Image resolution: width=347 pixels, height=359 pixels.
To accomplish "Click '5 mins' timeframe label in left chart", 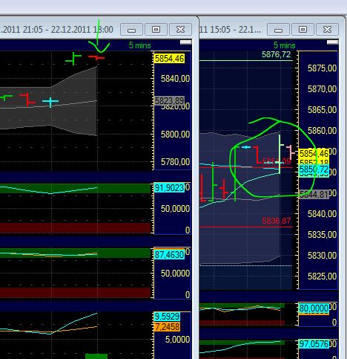I will tap(139, 45).
